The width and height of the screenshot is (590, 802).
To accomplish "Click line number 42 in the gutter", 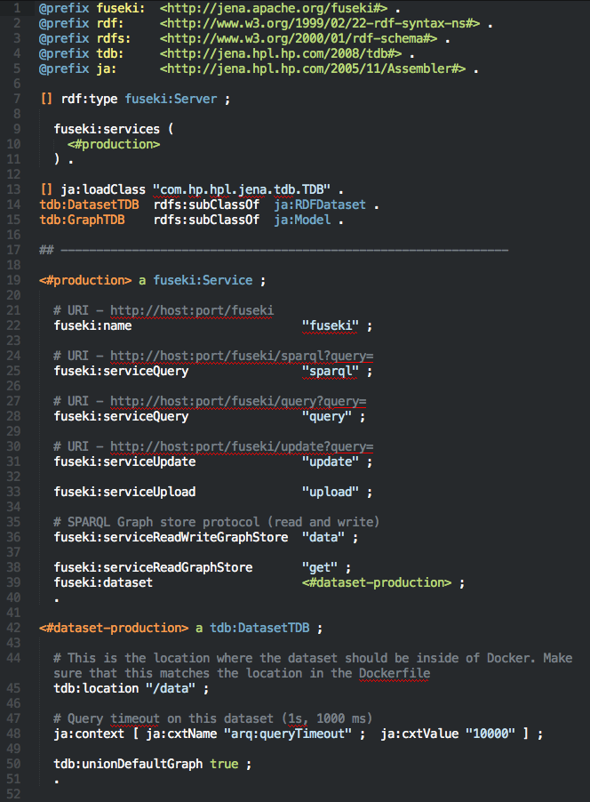I will 17,628.
